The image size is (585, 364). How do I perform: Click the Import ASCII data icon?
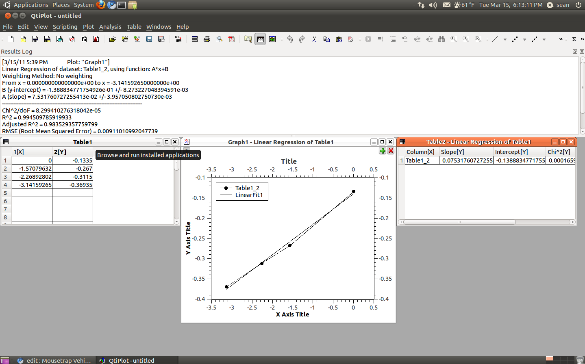178,39
